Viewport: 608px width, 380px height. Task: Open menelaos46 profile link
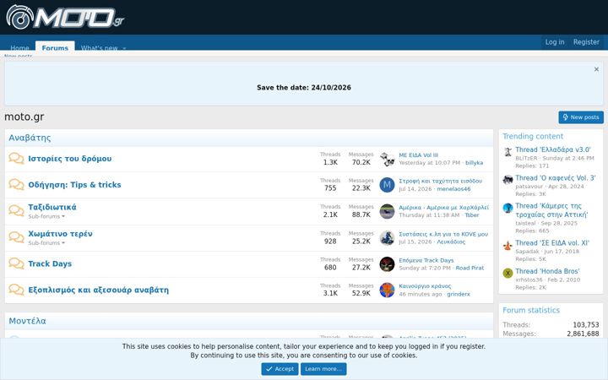pyautogui.click(x=453, y=189)
